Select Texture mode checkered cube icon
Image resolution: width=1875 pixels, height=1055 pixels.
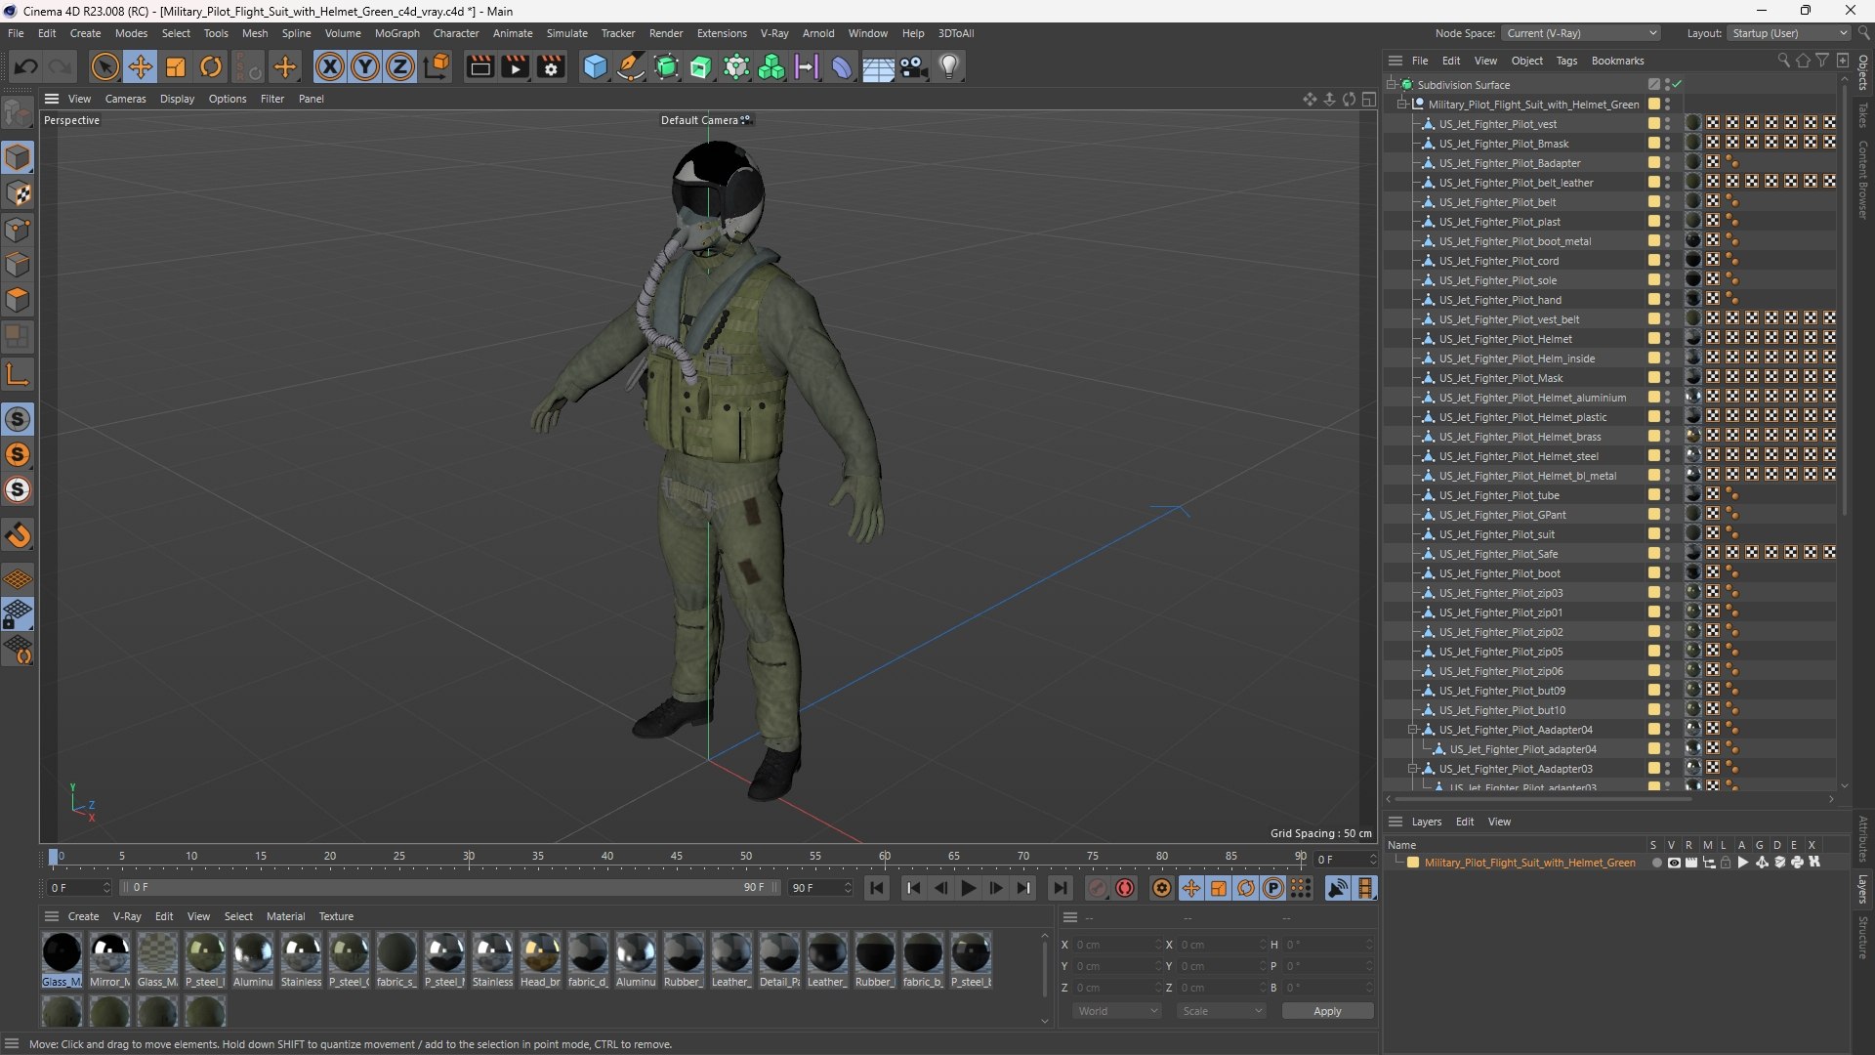(18, 193)
